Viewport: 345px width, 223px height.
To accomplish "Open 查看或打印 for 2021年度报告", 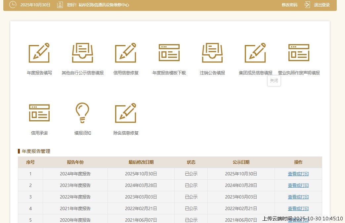I will click(298, 208).
